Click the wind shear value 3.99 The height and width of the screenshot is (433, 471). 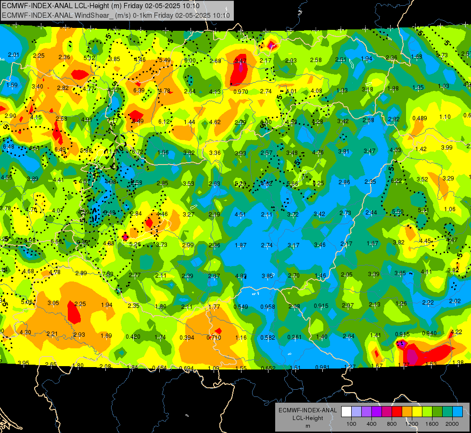pyautogui.click(x=446, y=147)
